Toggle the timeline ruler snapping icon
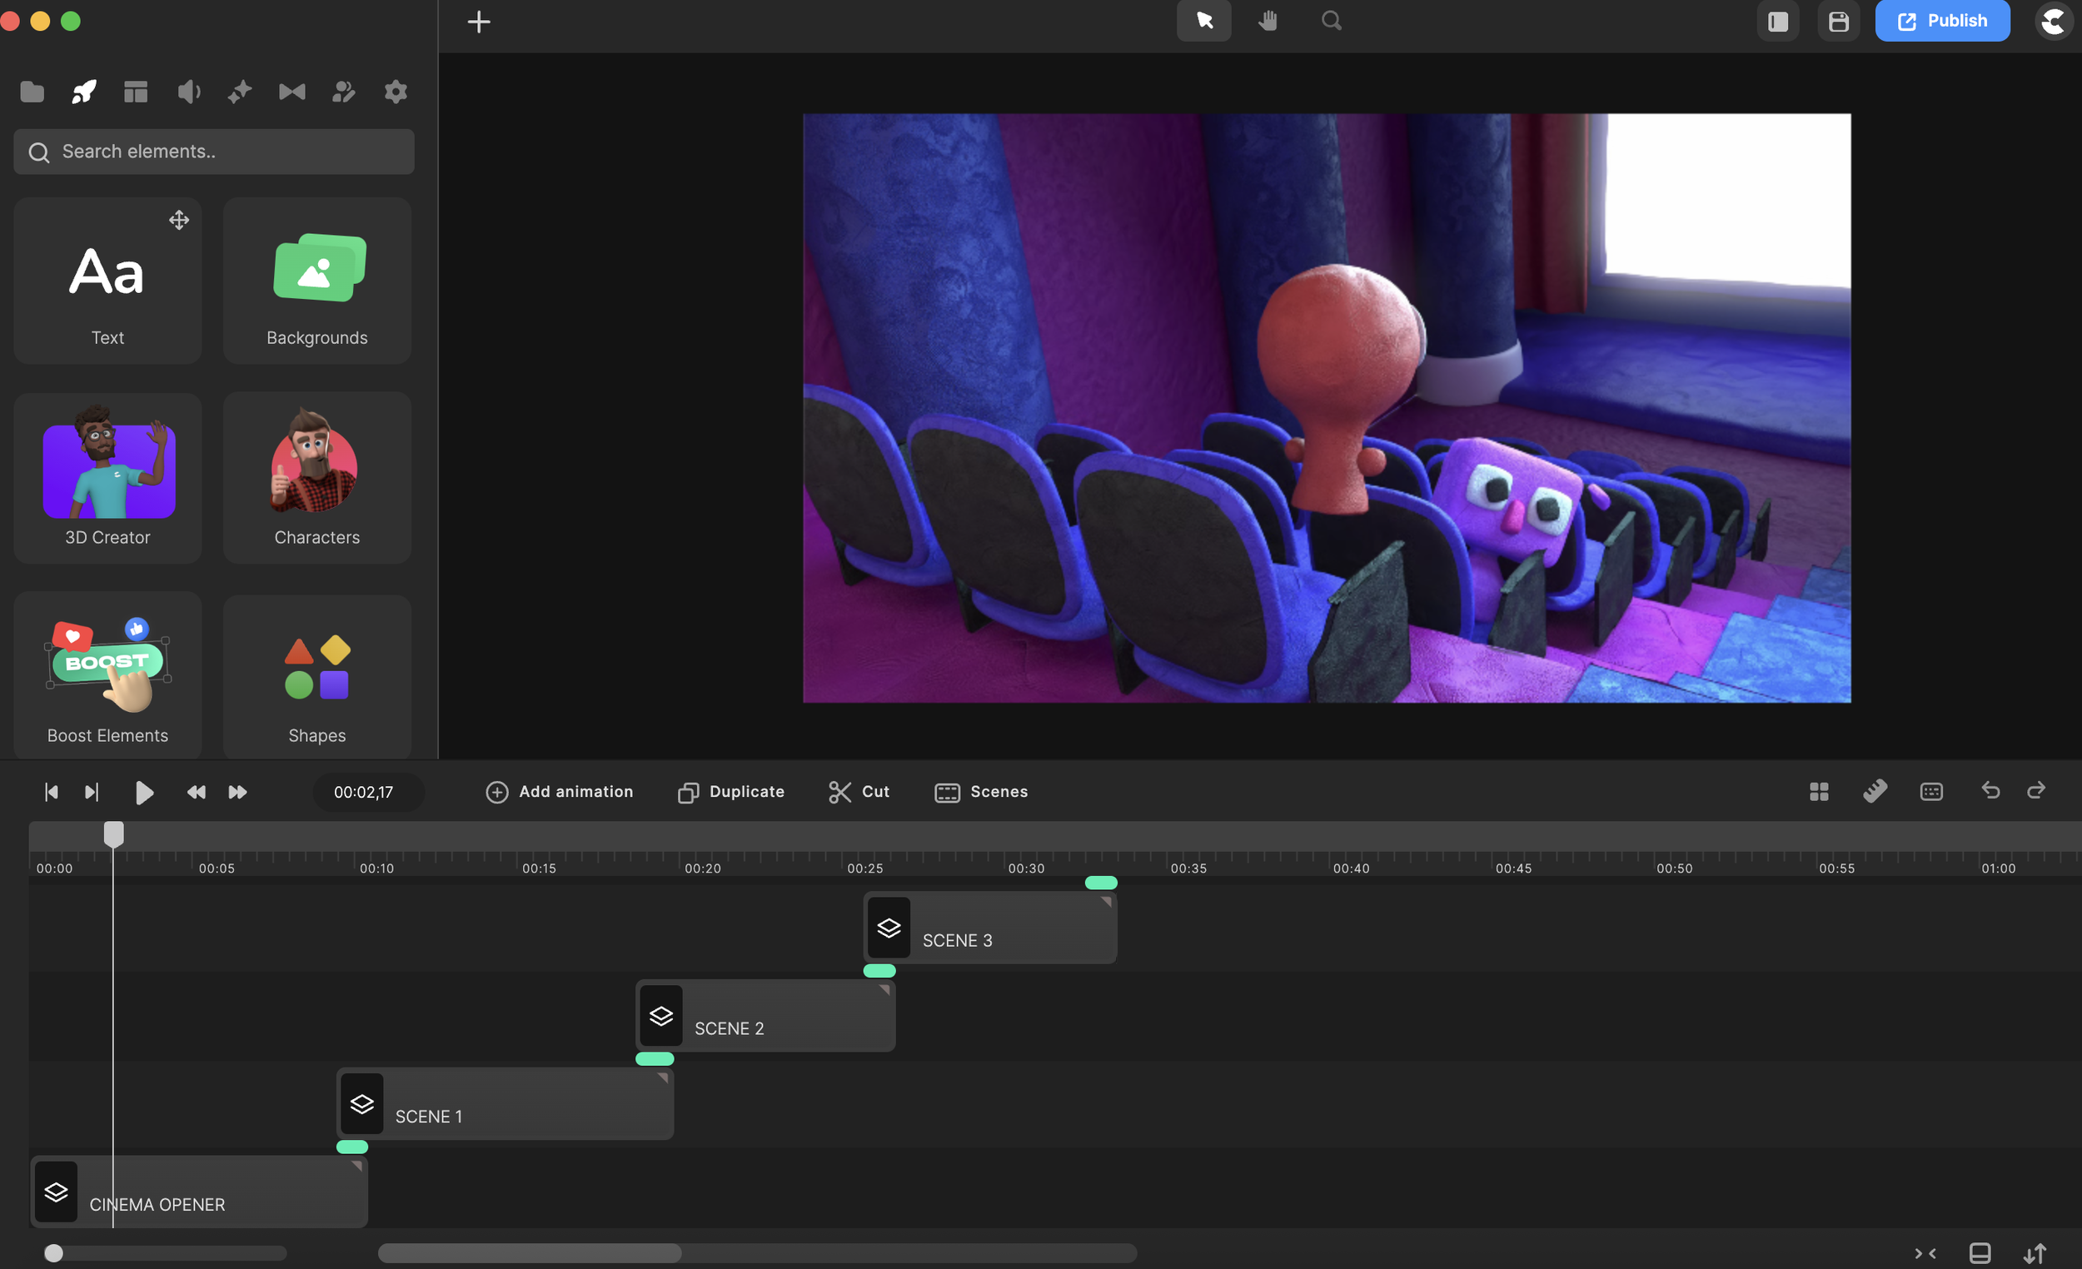The image size is (2082, 1269). click(1875, 791)
